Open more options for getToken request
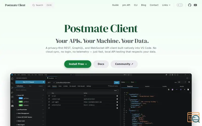Screen dimensions: 202x126 [43, 98]
